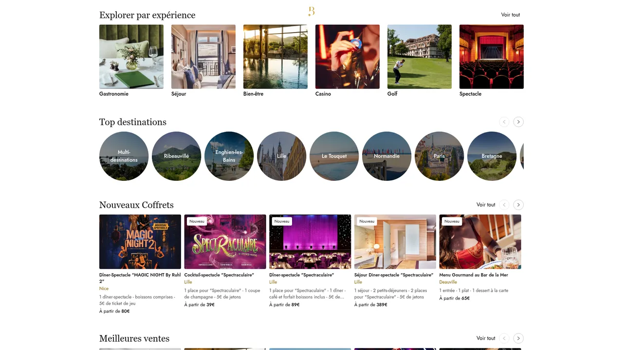Screen dimensions: 623x350
Task: Click the Nouveau badge on Menu Gourmand card
Action: point(452,221)
